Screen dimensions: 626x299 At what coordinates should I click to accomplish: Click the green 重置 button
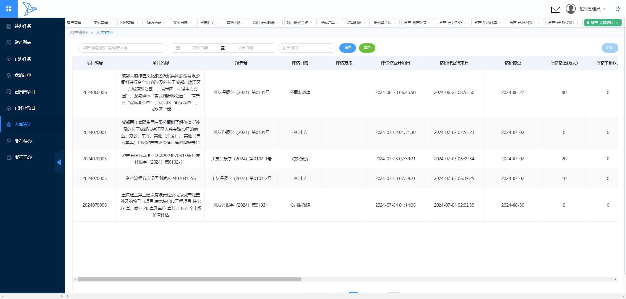click(367, 48)
